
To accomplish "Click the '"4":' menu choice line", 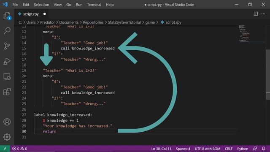I will (56, 81).
